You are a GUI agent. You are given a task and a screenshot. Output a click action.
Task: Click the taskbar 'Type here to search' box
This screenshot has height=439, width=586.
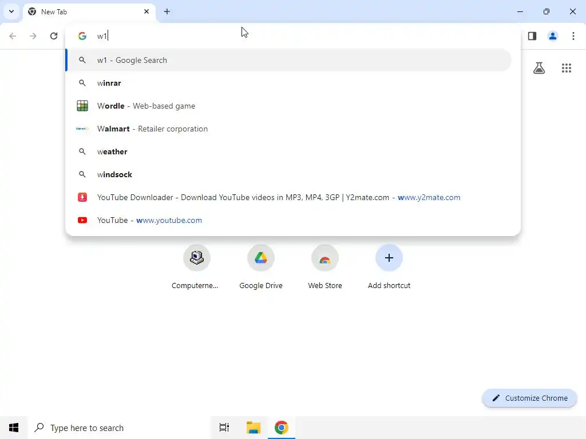119,428
